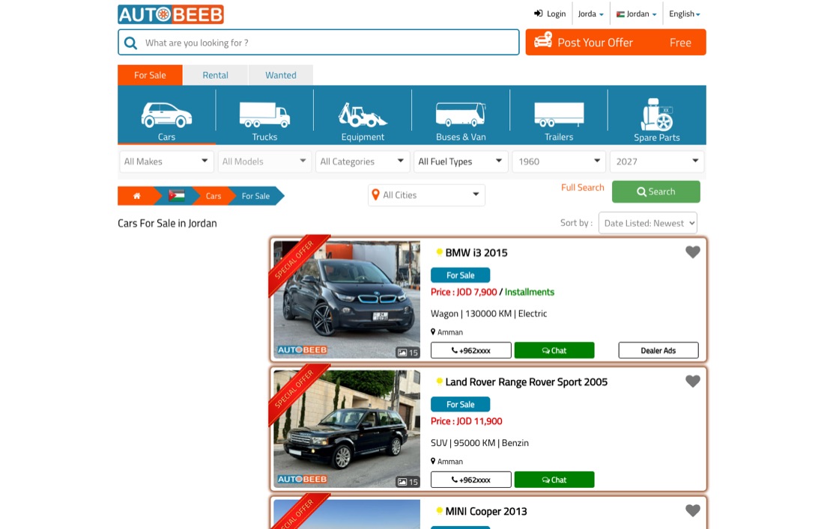The image size is (824, 529).
Task: Open the 2027 end year dropdown
Action: click(x=657, y=162)
